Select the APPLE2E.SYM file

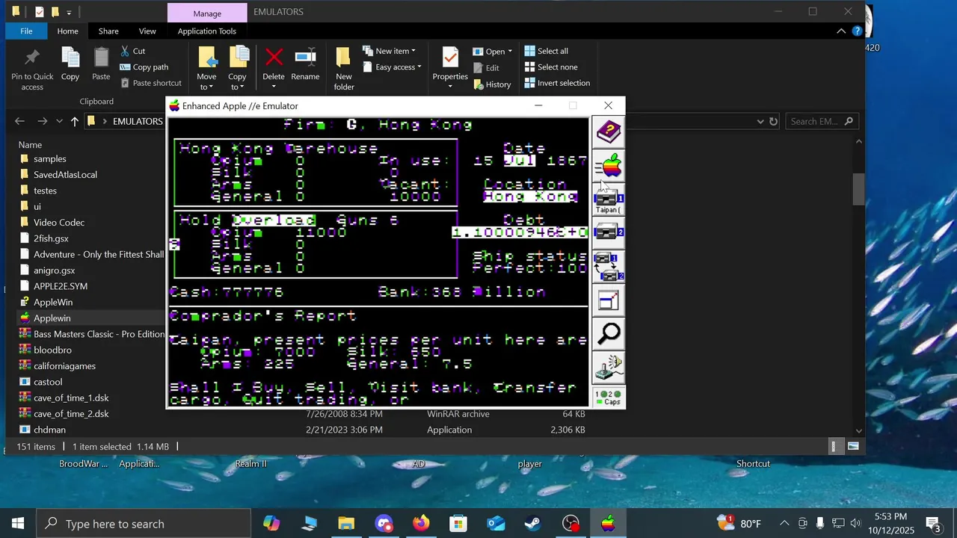61,286
